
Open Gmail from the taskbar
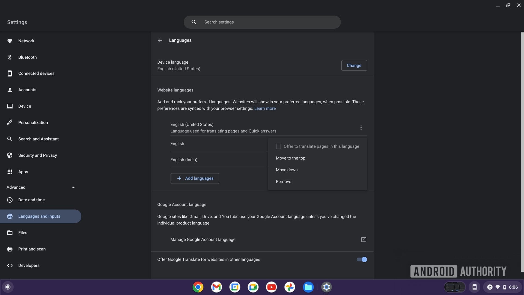[x=216, y=287]
